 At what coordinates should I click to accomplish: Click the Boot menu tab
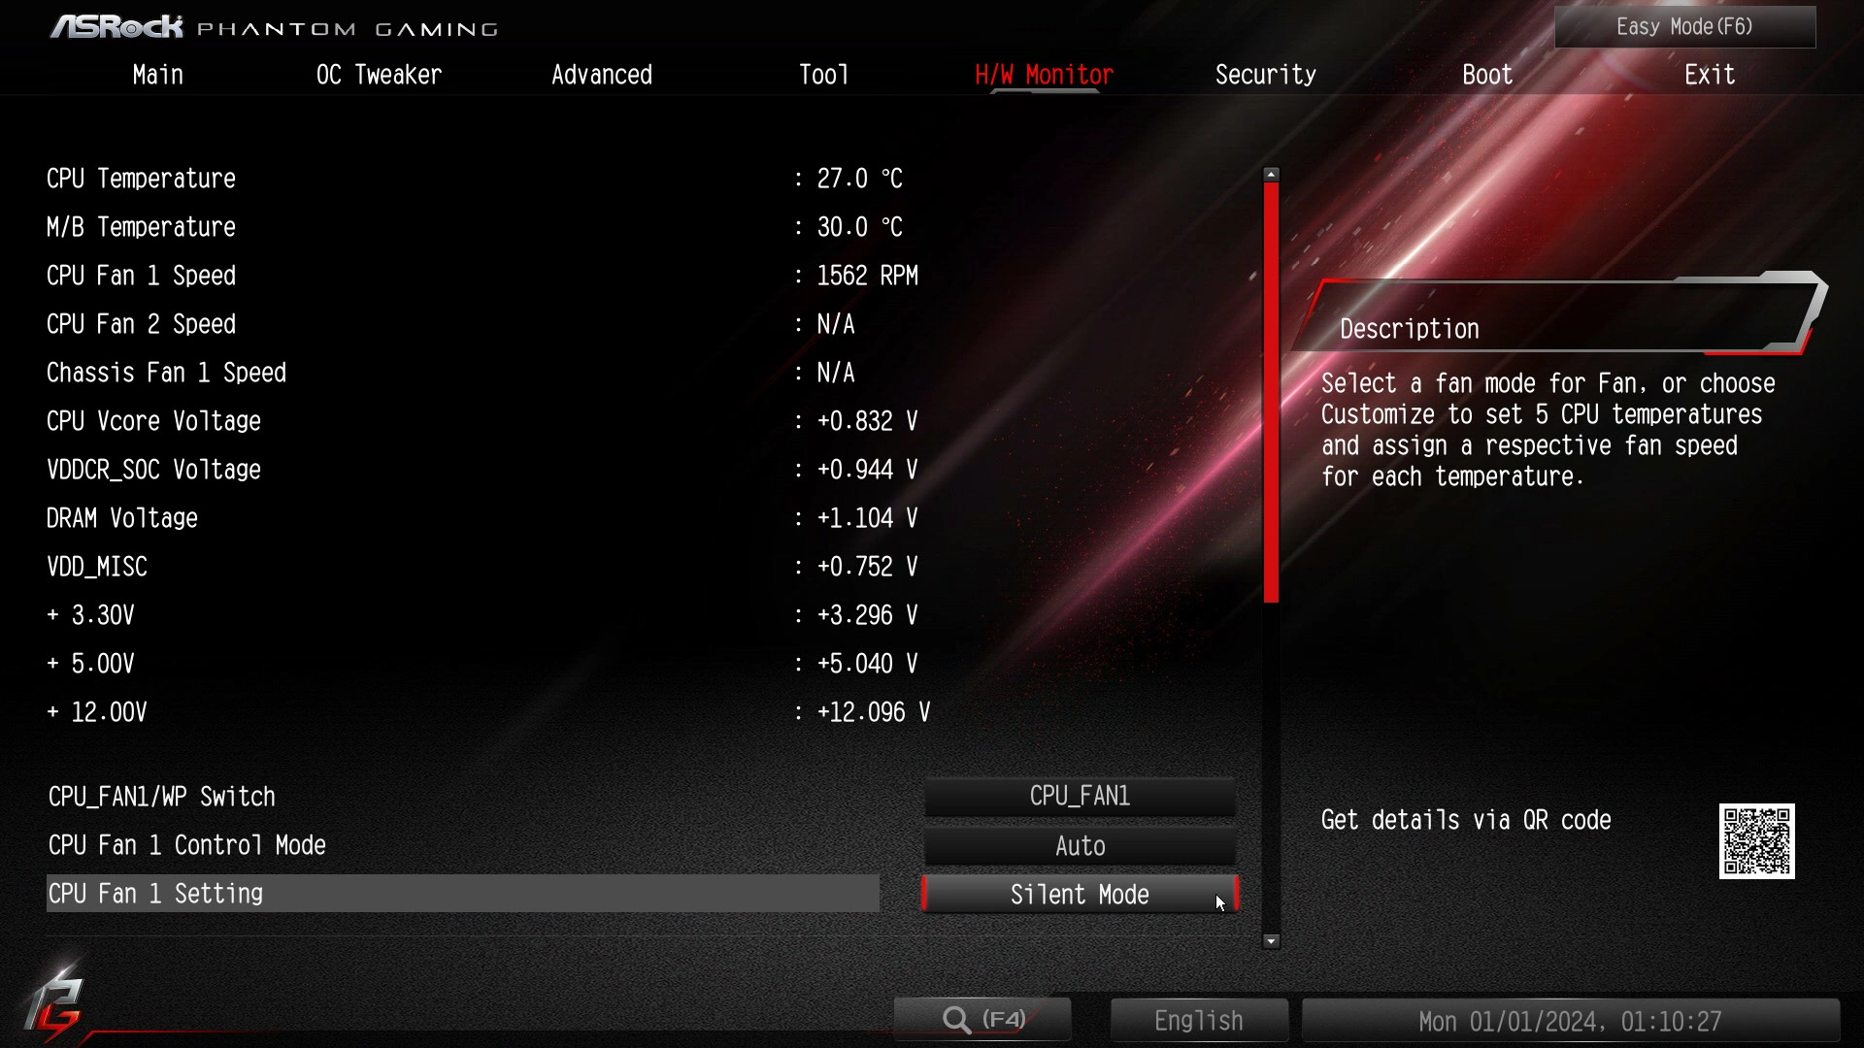click(x=1487, y=74)
